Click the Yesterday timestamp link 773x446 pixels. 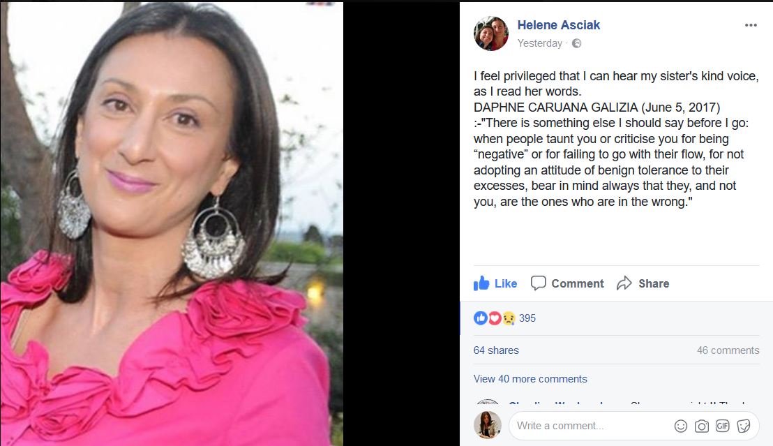540,43
